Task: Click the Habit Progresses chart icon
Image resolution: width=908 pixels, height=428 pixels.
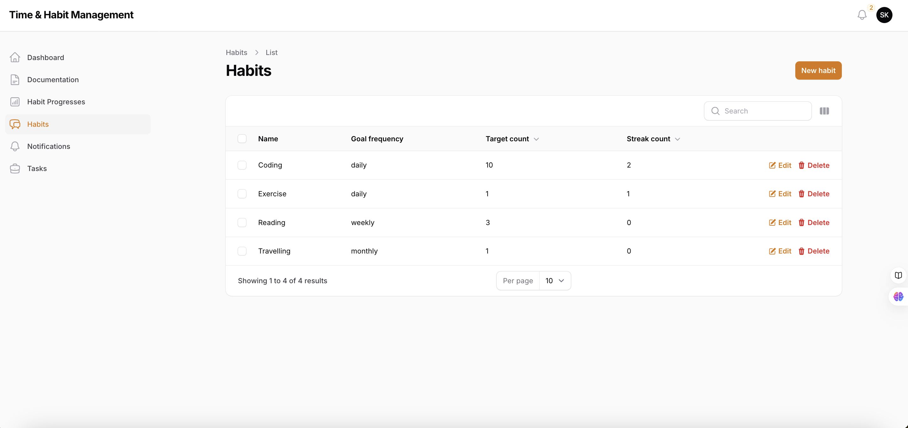Action: pos(15,102)
